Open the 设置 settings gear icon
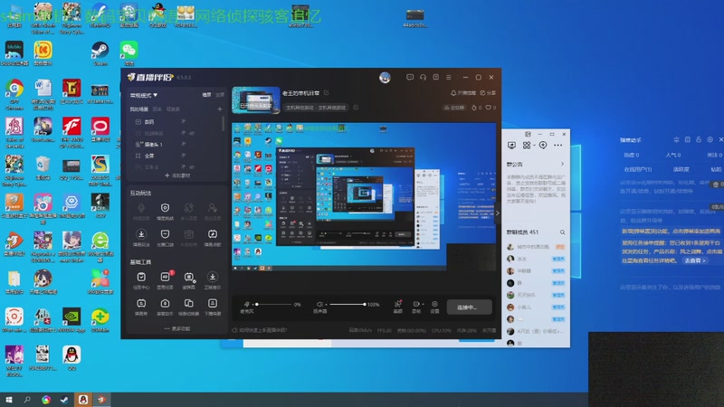The width and height of the screenshot is (724, 407). pyautogui.click(x=434, y=307)
